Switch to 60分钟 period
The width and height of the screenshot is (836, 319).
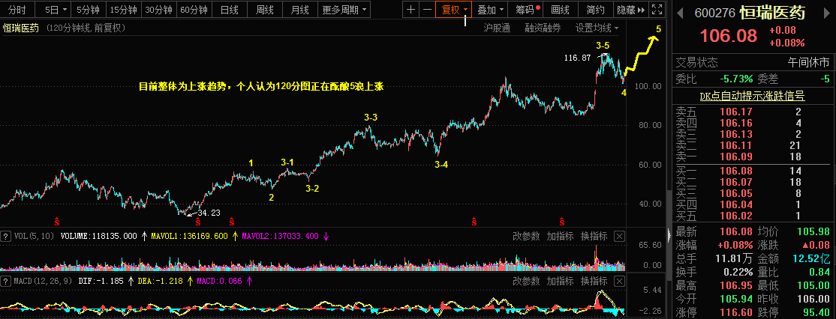pos(194,10)
